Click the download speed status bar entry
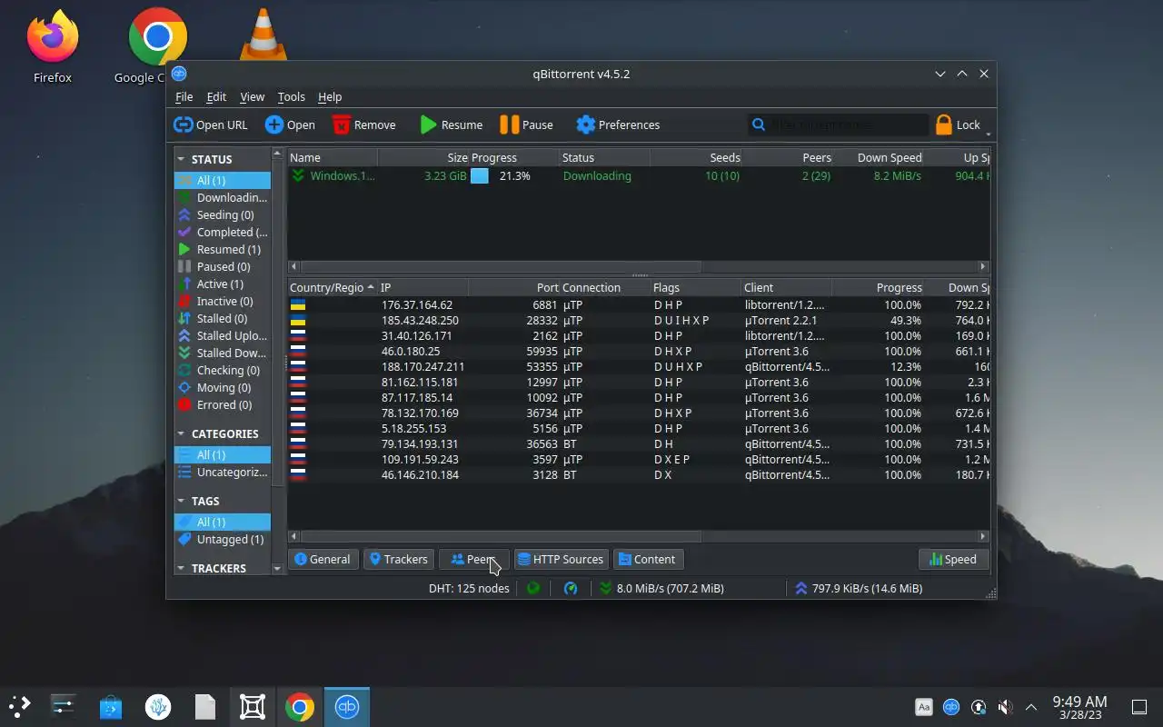The image size is (1163, 727). pos(662,588)
